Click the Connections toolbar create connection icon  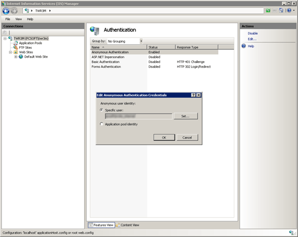(5, 33)
